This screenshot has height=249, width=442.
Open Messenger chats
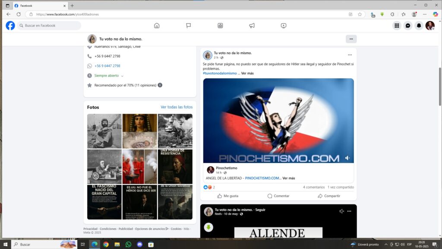[x=408, y=26]
